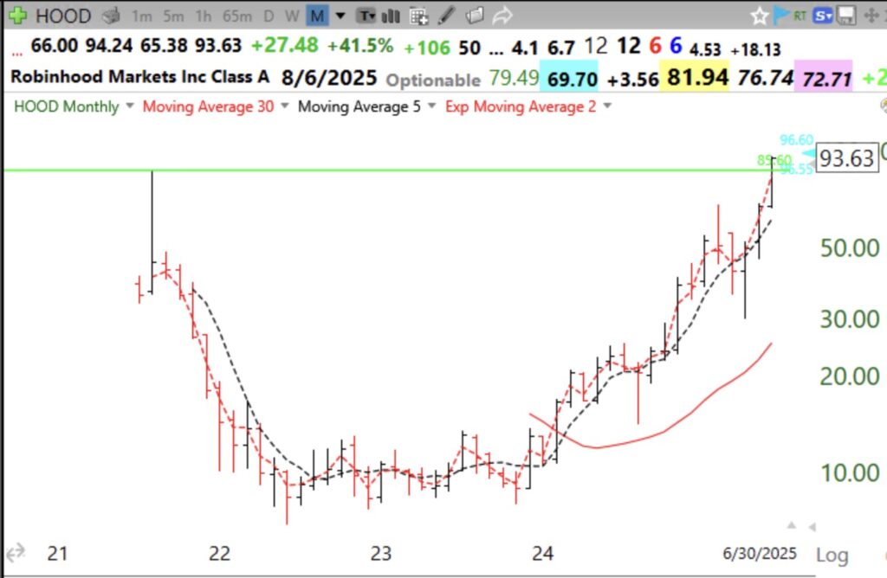Screen dimensions: 887x578
Task: Click the 22 year label on time axis
Action: pyautogui.click(x=219, y=553)
